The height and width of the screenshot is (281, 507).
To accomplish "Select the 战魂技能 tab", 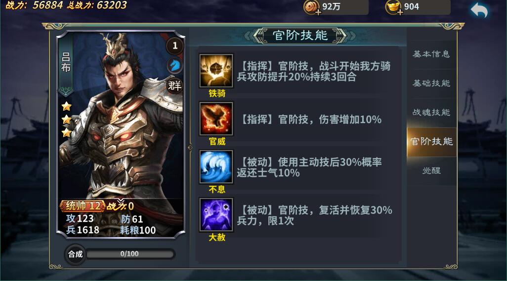I will click(431, 113).
